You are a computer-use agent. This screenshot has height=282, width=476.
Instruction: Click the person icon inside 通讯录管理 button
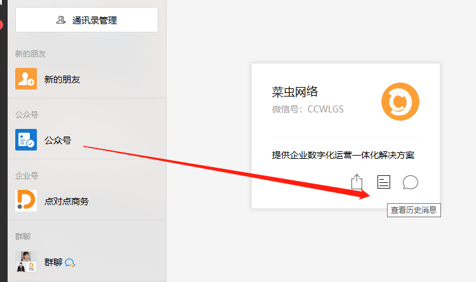coord(61,20)
